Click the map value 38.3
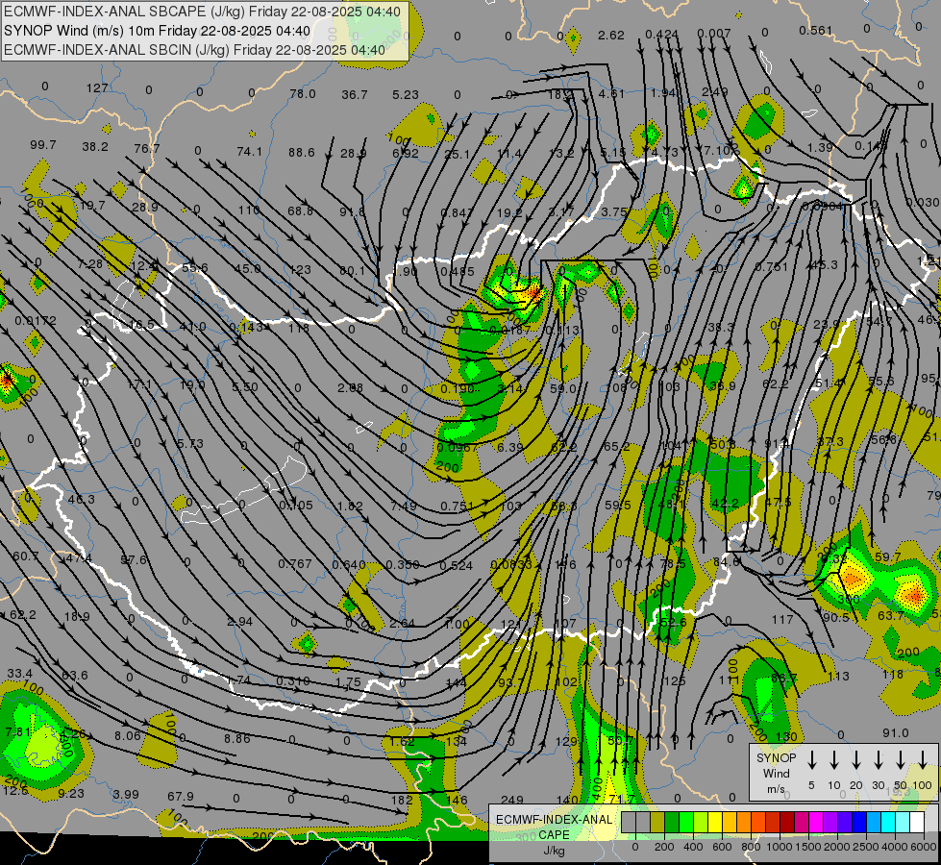Screen dimensions: 941x865 coord(721,327)
